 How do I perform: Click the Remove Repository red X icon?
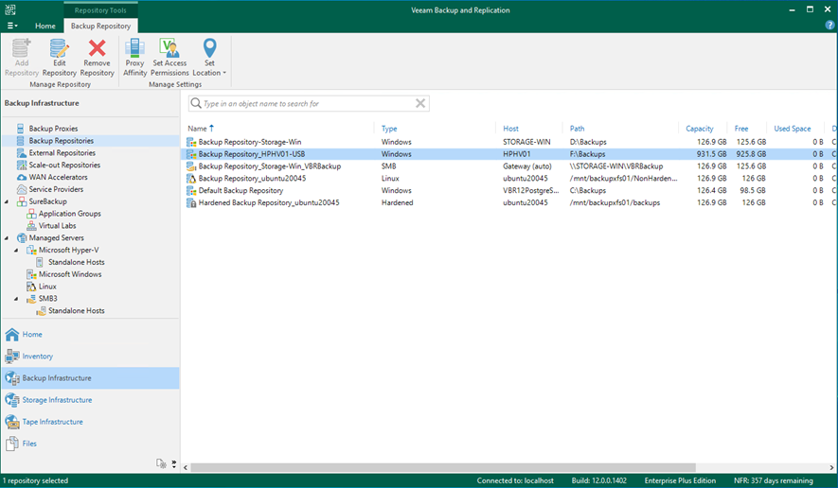point(97,48)
